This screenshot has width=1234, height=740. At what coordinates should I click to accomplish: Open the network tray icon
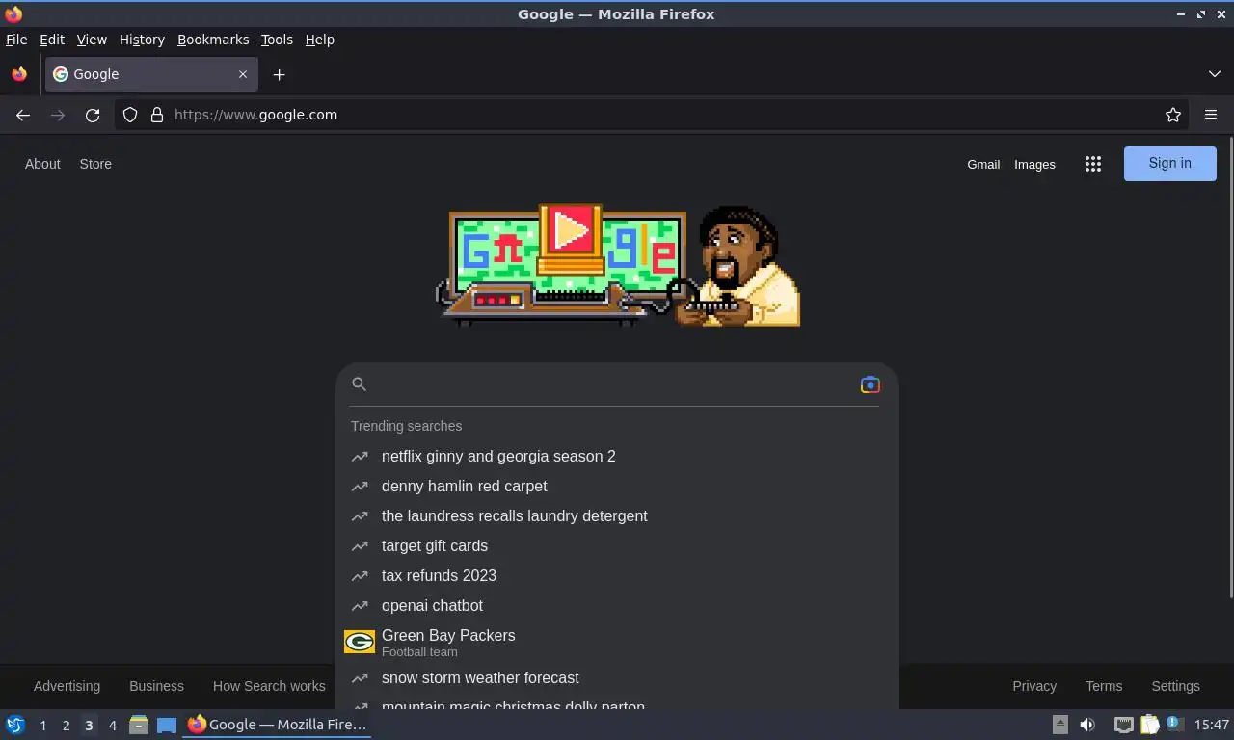(1123, 725)
